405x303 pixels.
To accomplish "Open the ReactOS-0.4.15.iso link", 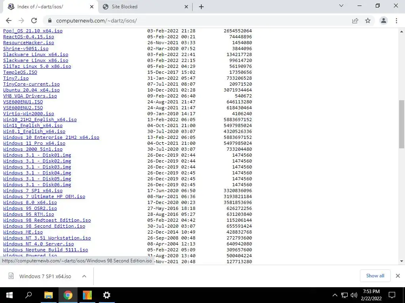I will (x=28, y=37).
